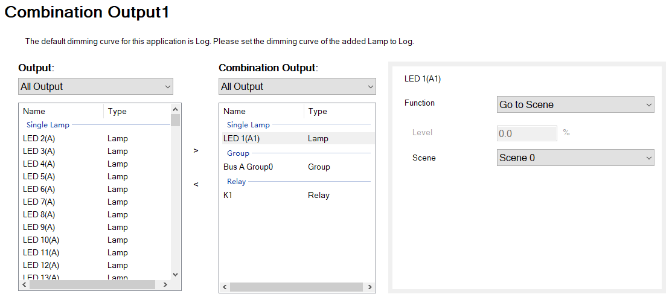Select LED 9(A) lamp in Output list
Screen dimensions: 672x297
tap(39, 227)
